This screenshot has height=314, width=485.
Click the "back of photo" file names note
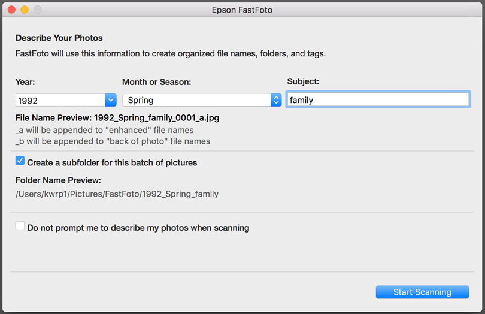[113, 141]
